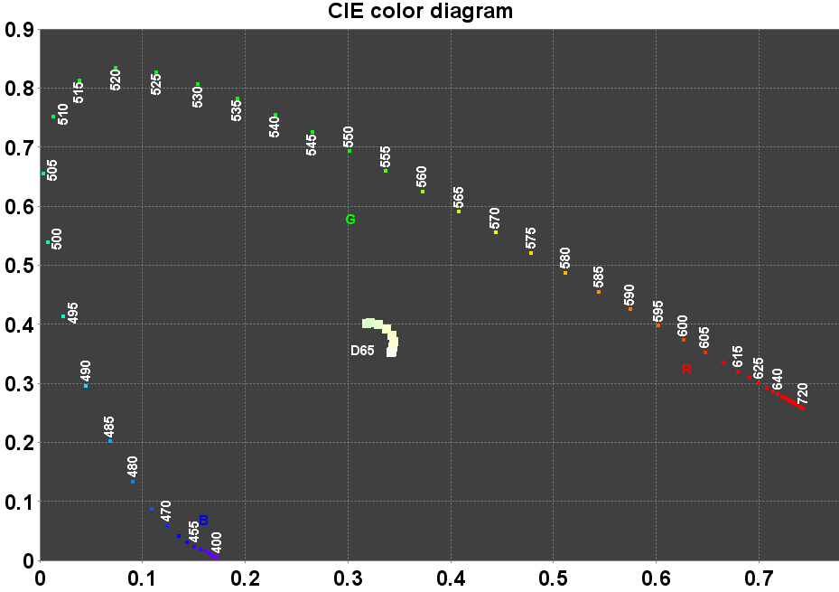Click the 0.7 tick label on the horizontal axis

(759, 579)
